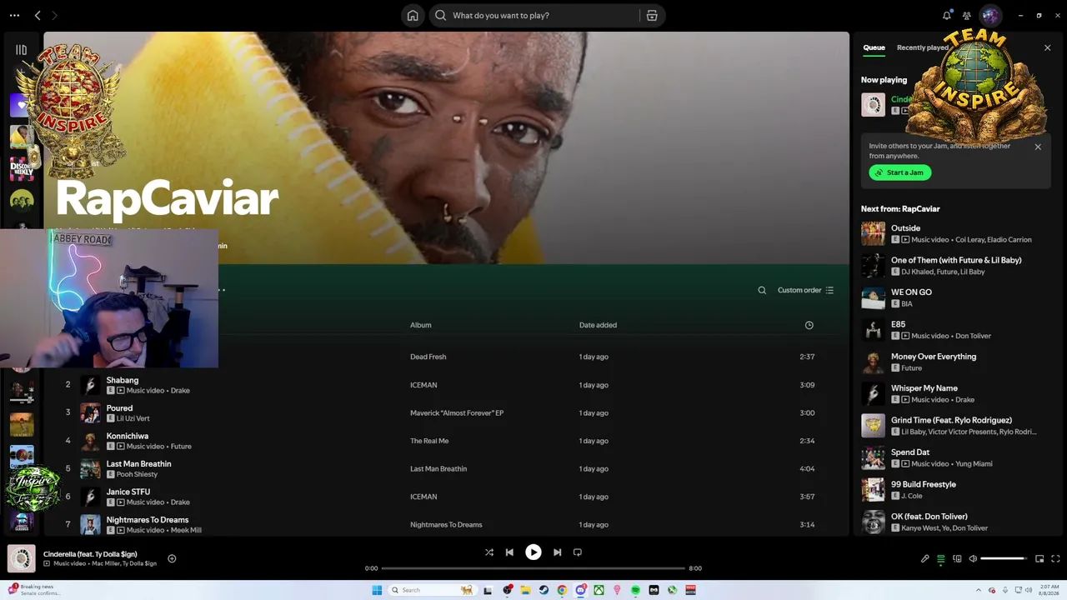Screen dimensions: 1067x600
Task: Select 99 Build Freestyle in the queue
Action: click(x=954, y=490)
